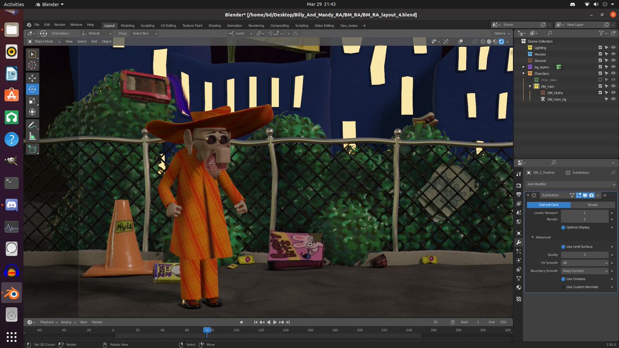Viewport: 619px width, 348px height.
Task: Open the Render menu
Action: [x=60, y=25]
